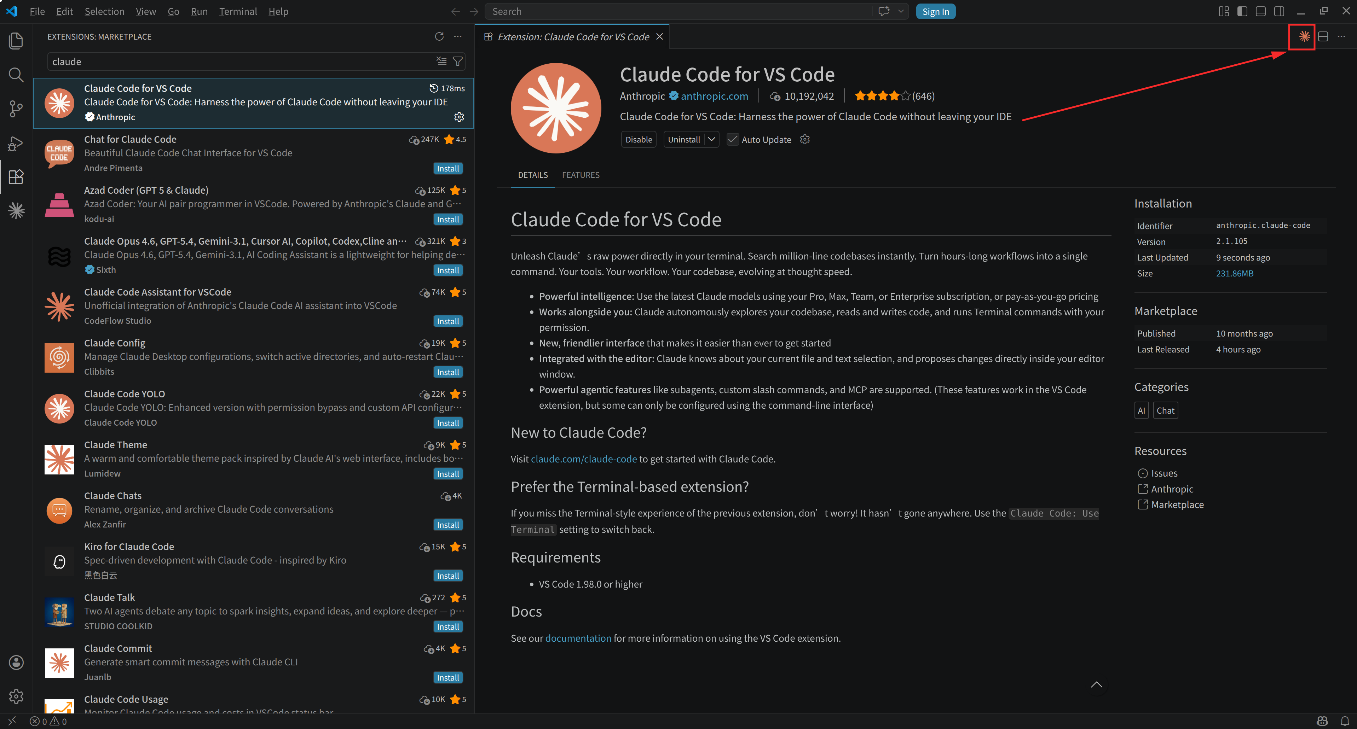Open the Selection menu
1357x729 pixels.
(104, 12)
